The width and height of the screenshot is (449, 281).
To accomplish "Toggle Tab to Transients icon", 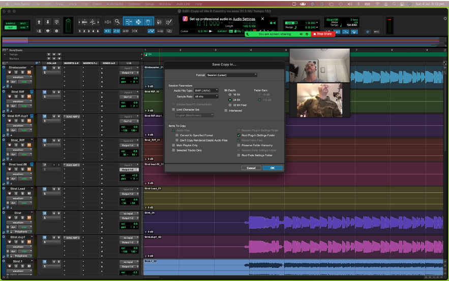I will (108, 31).
